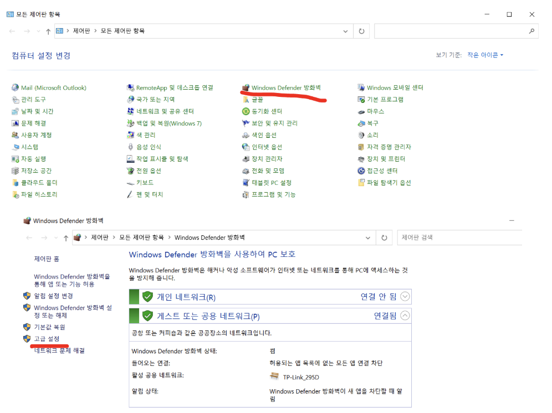Viewport: 552px width, 413px height.
Task: Open 동기화 센터 icon
Action: (262, 111)
